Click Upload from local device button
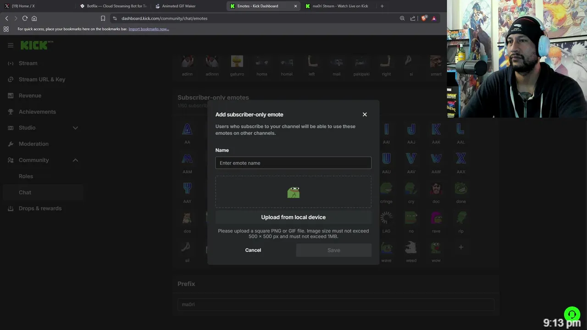587x330 pixels. click(293, 217)
